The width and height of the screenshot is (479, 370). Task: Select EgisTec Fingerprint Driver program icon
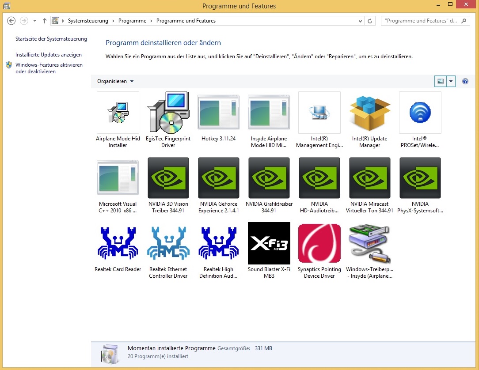(168, 113)
